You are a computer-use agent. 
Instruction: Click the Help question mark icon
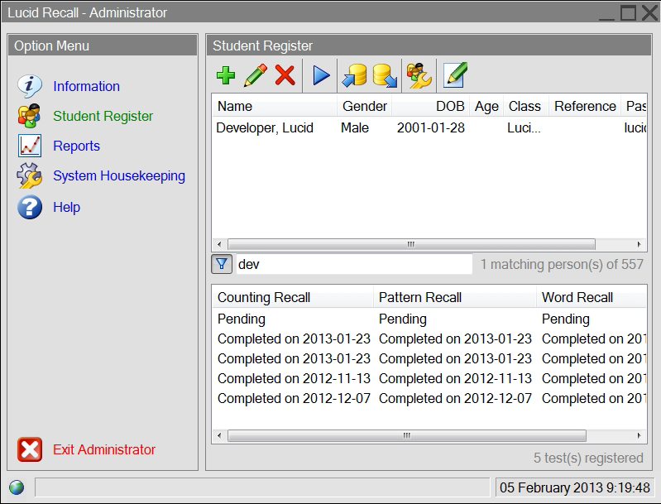point(30,207)
